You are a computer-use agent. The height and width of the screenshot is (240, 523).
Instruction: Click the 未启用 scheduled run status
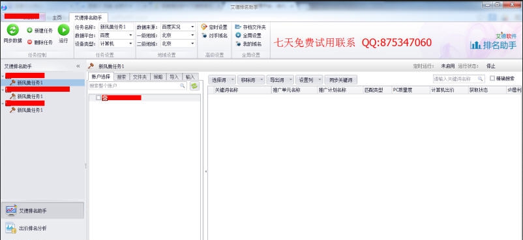(x=447, y=66)
